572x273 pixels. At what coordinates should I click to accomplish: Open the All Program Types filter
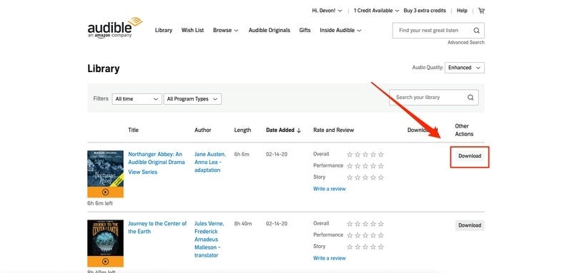click(x=192, y=99)
